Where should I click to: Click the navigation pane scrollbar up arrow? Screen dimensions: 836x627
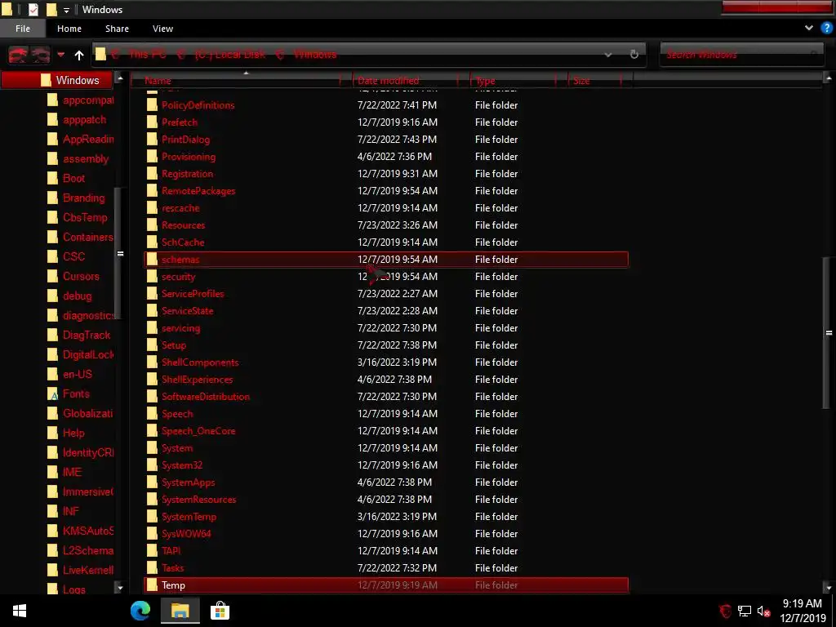(x=120, y=79)
